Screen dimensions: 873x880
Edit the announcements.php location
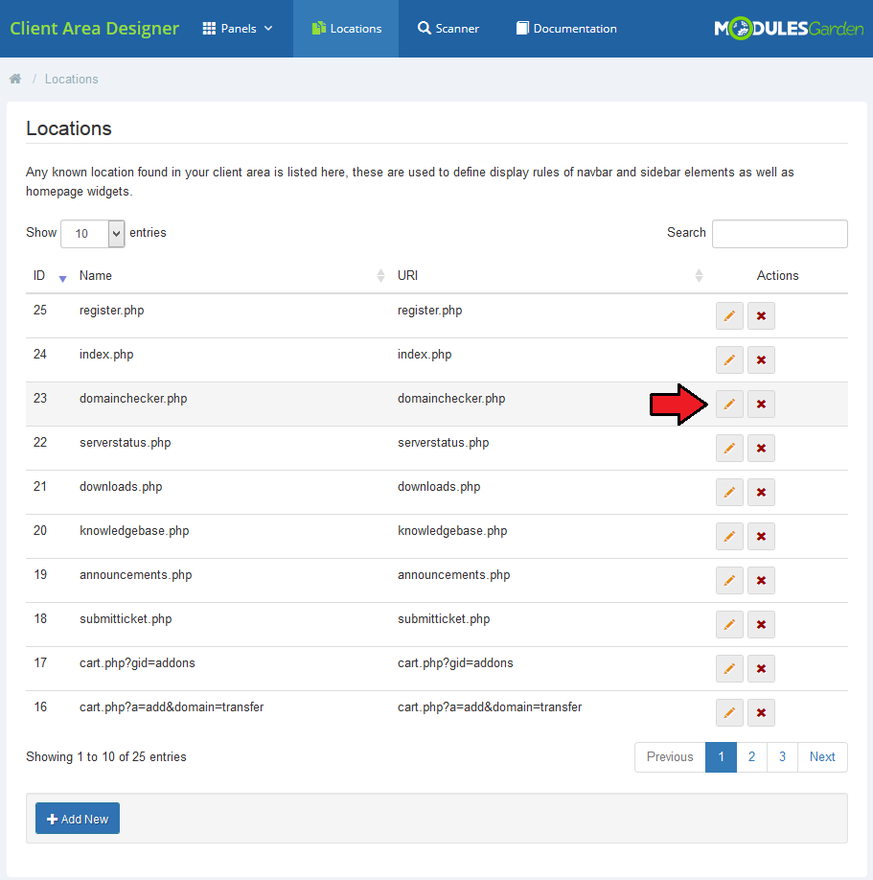729,580
